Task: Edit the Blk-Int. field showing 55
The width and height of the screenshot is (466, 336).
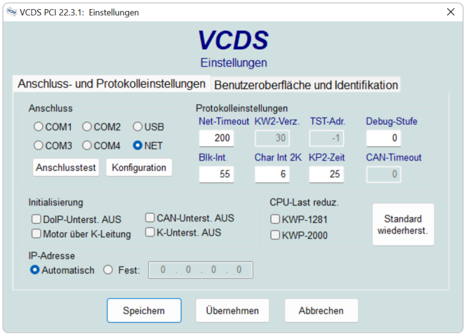Action: (216, 174)
